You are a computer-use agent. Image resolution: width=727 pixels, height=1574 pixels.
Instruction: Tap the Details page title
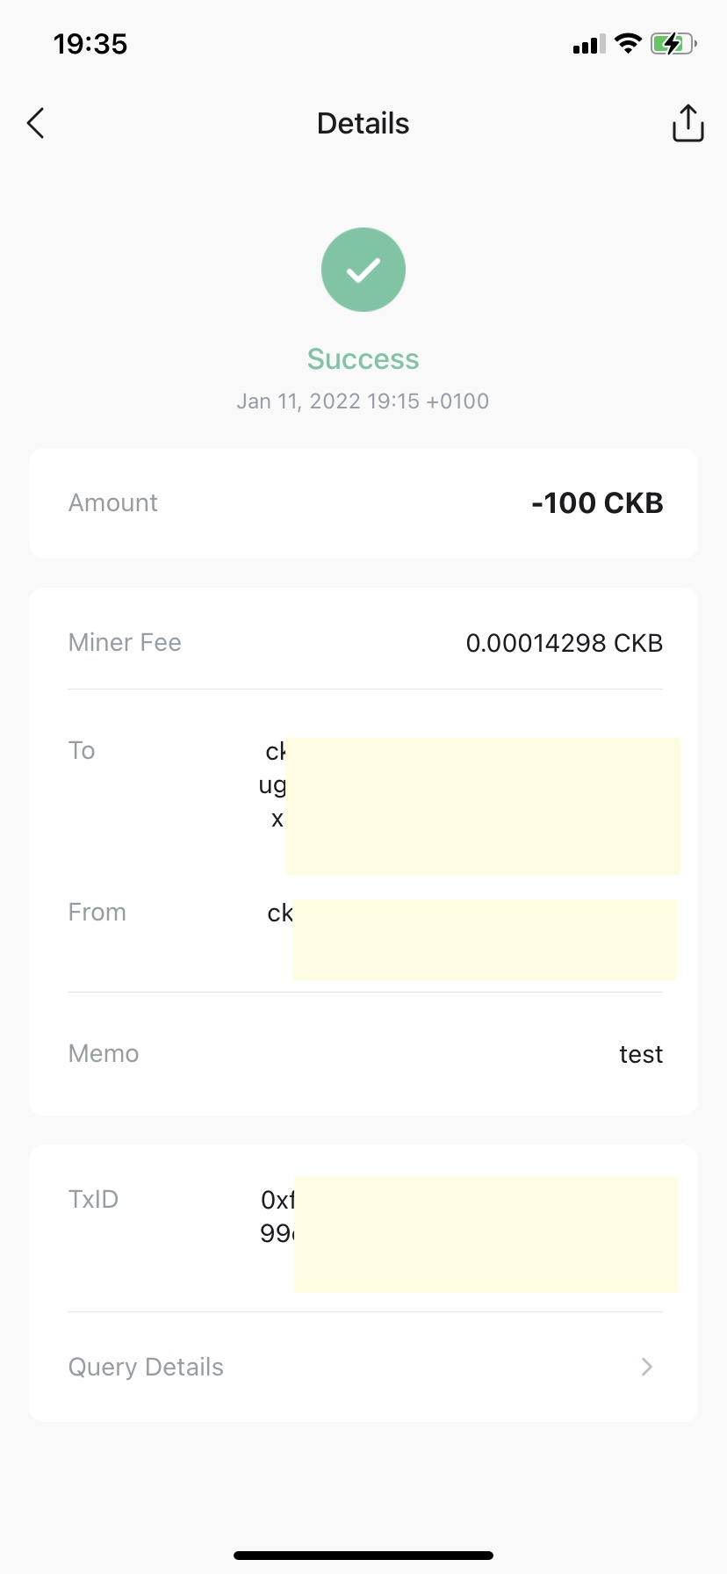(x=363, y=124)
